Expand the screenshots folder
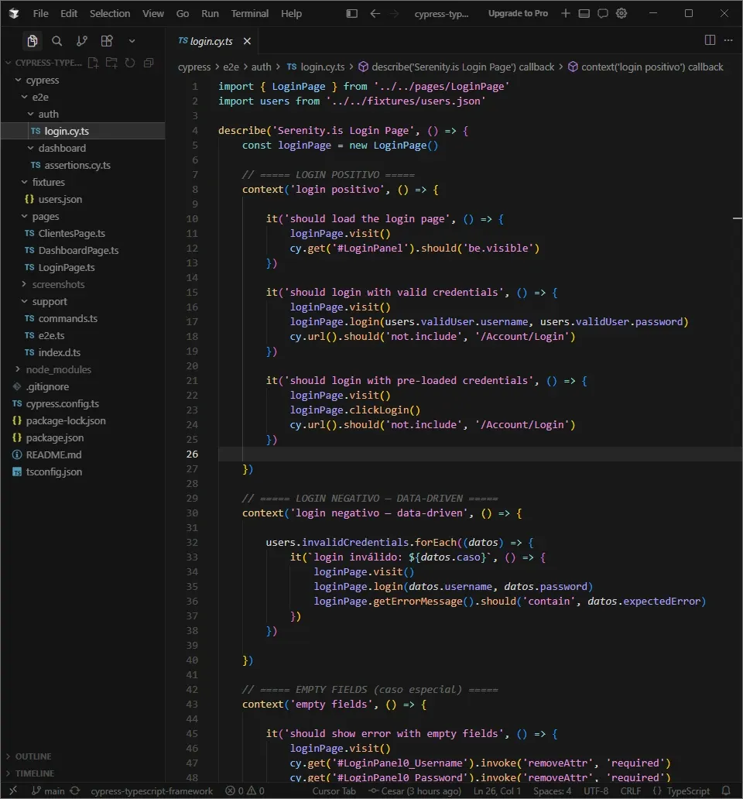The height and width of the screenshot is (799, 743). (x=83, y=284)
